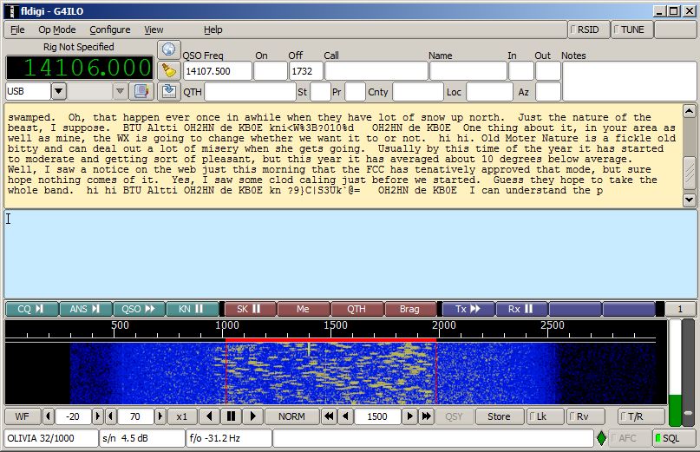The image size is (700, 452).
Task: Click the green diamond signal indicator
Action: (x=601, y=438)
